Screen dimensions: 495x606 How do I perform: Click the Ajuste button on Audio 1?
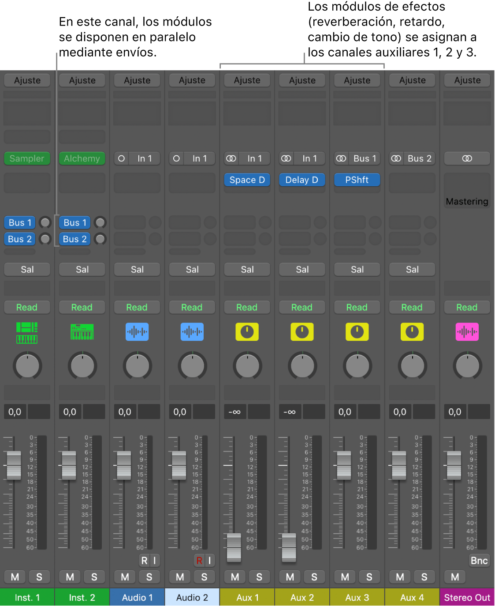tap(137, 80)
